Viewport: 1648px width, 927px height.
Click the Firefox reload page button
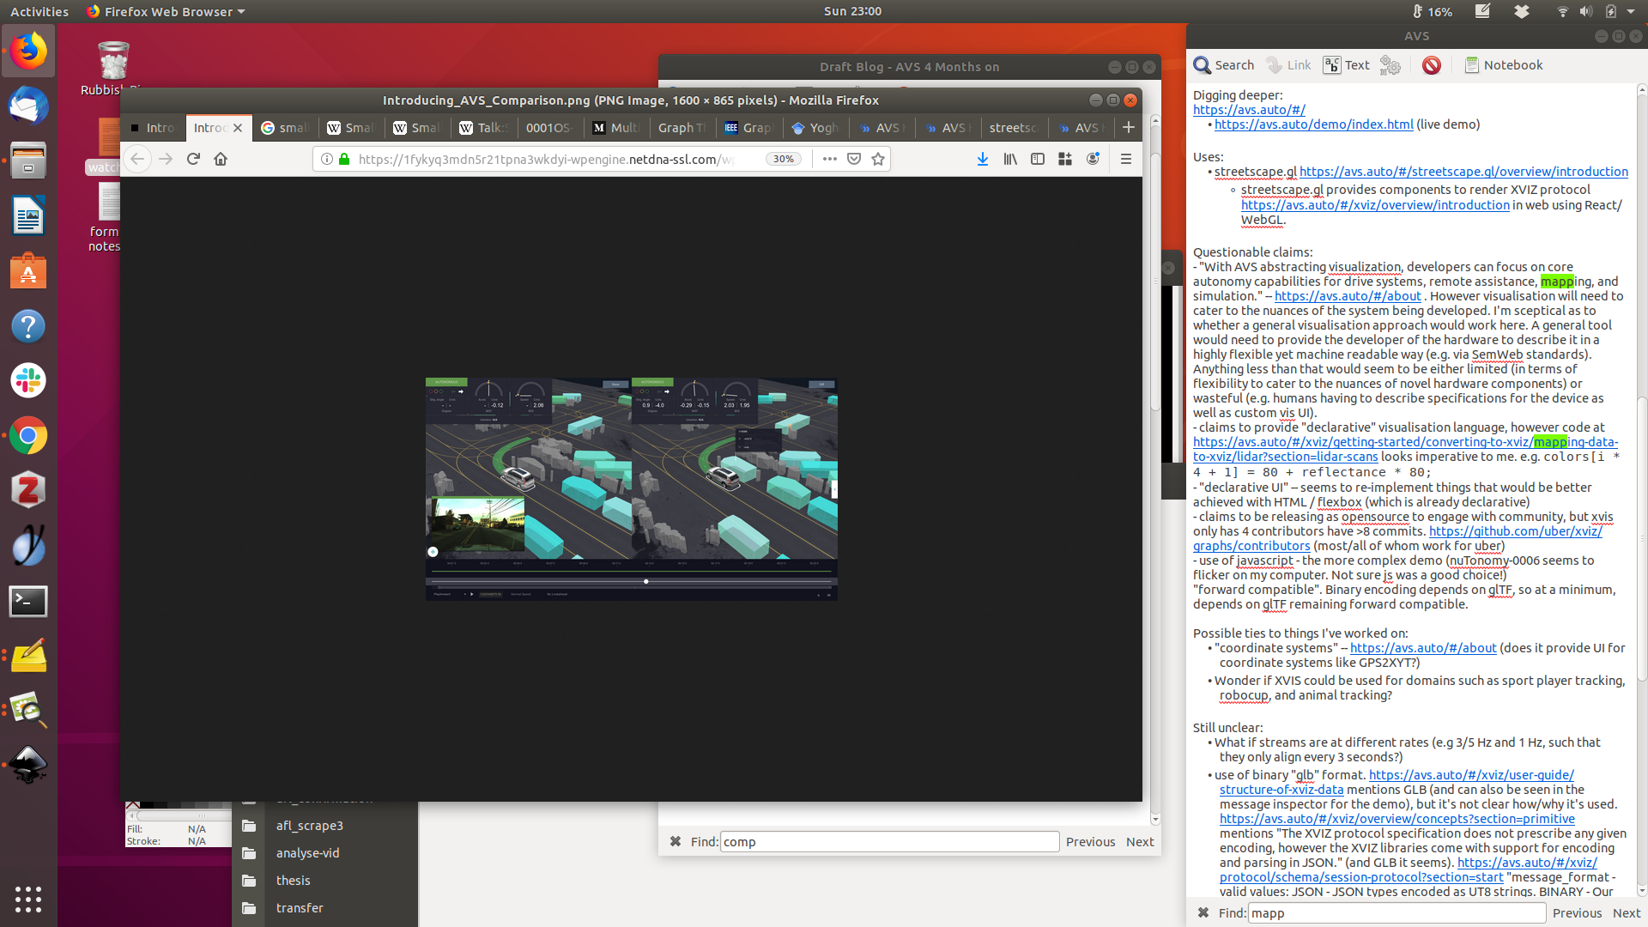[x=193, y=159]
